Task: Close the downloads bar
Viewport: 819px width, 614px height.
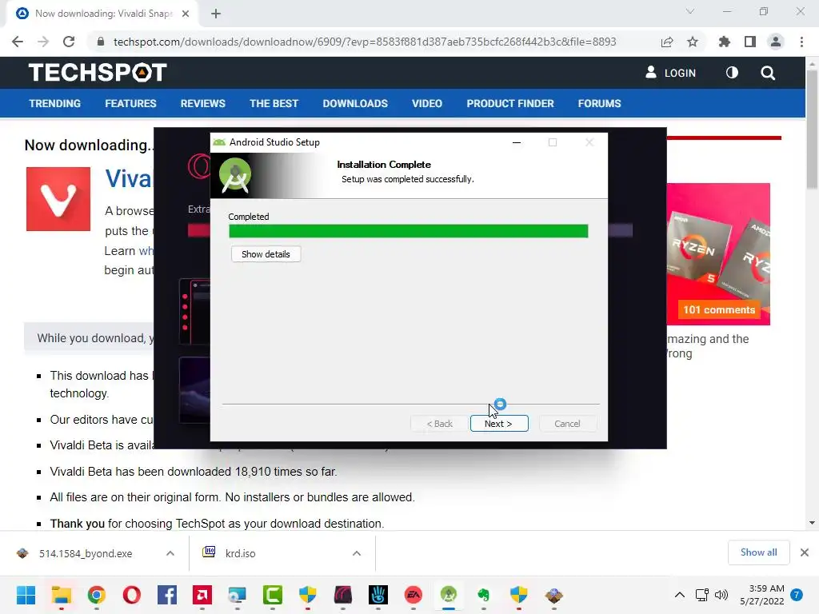Action: coord(805,552)
